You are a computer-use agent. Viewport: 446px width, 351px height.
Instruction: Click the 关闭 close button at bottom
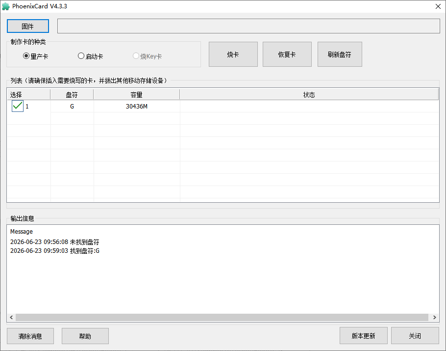click(415, 336)
